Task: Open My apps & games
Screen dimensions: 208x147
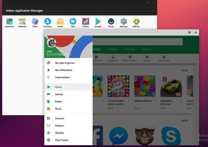Action: pos(68,63)
